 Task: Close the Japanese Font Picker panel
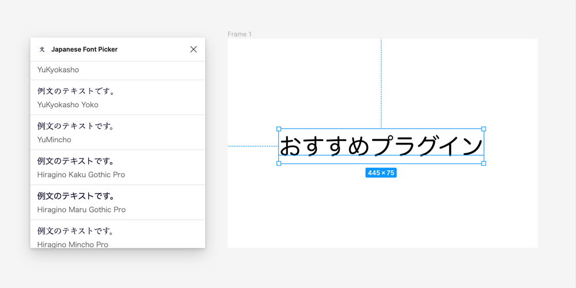[194, 50]
